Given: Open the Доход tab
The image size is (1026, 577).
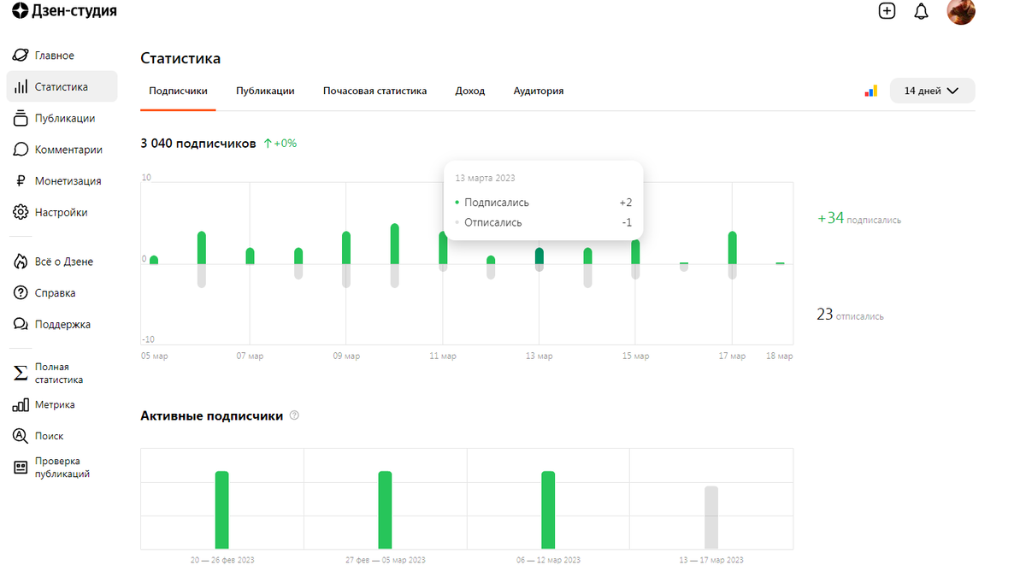Looking at the screenshot, I should [x=470, y=91].
